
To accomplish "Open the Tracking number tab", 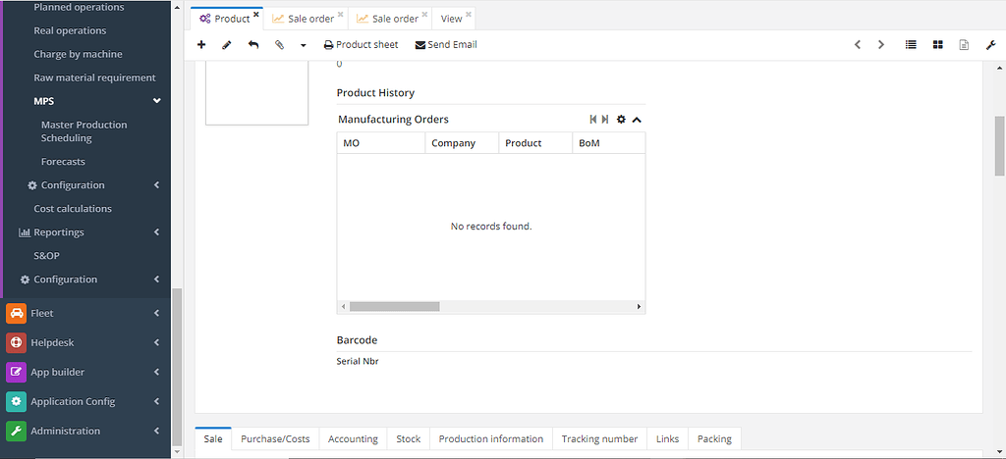I will [600, 439].
